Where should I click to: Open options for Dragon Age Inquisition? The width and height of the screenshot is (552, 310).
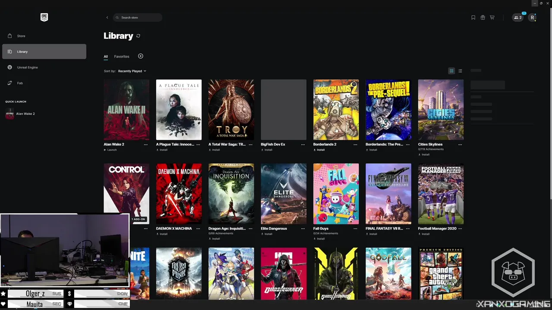(x=251, y=229)
